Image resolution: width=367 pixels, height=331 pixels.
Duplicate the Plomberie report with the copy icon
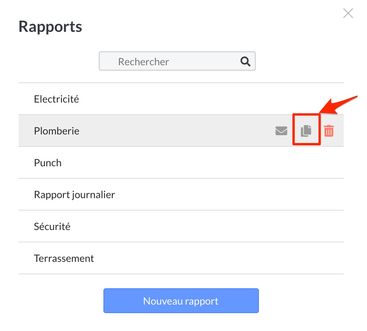[x=306, y=131]
